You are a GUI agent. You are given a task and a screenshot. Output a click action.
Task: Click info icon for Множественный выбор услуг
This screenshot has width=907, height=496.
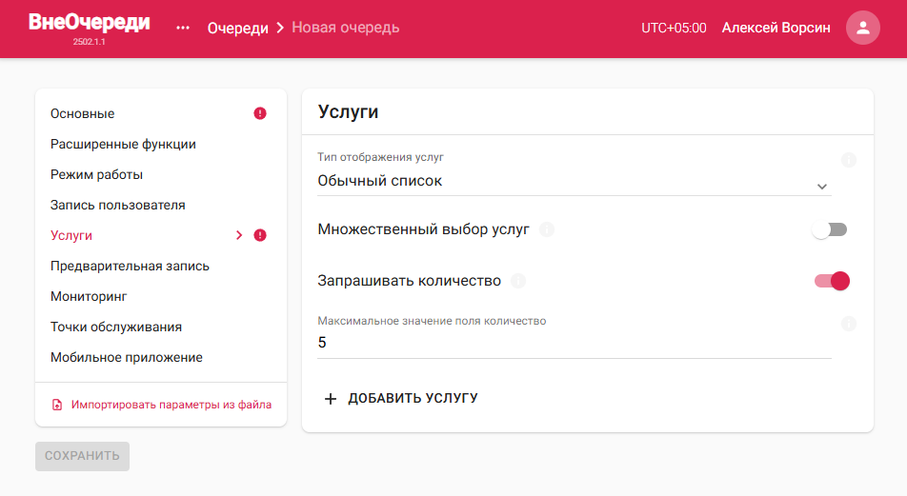point(547,229)
